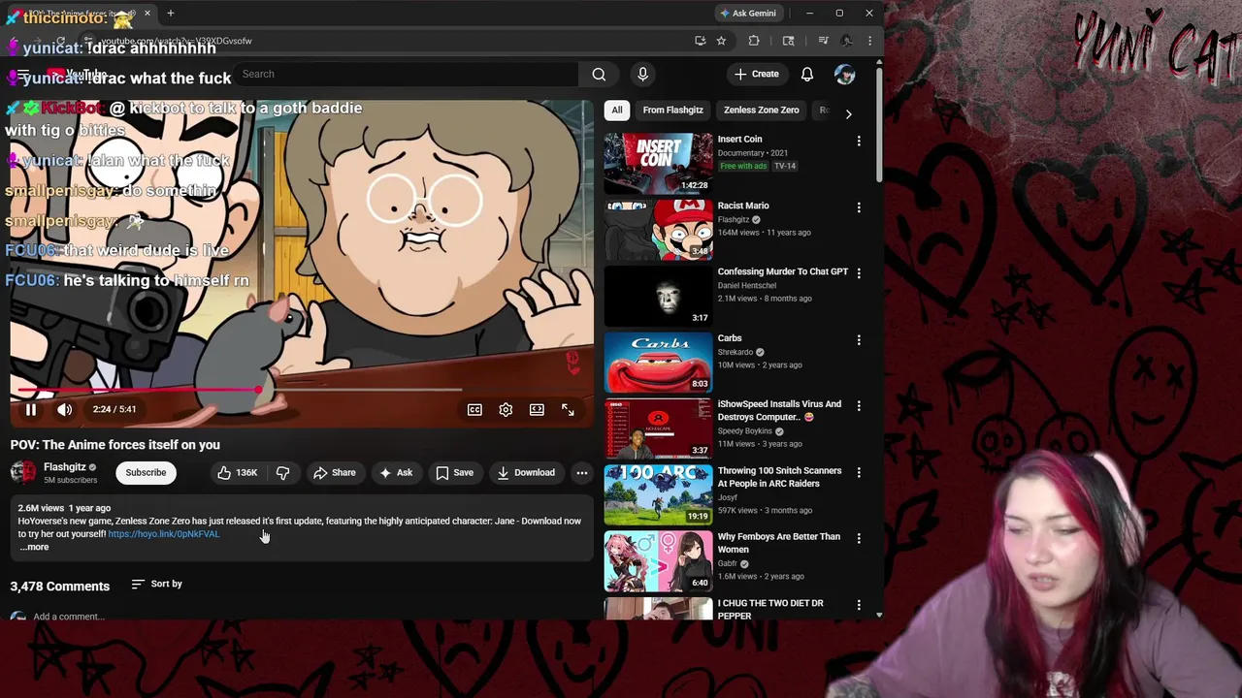This screenshot has width=1242, height=698.
Task: Open options for Confessing Murder To Chat GPT
Action: point(859,274)
